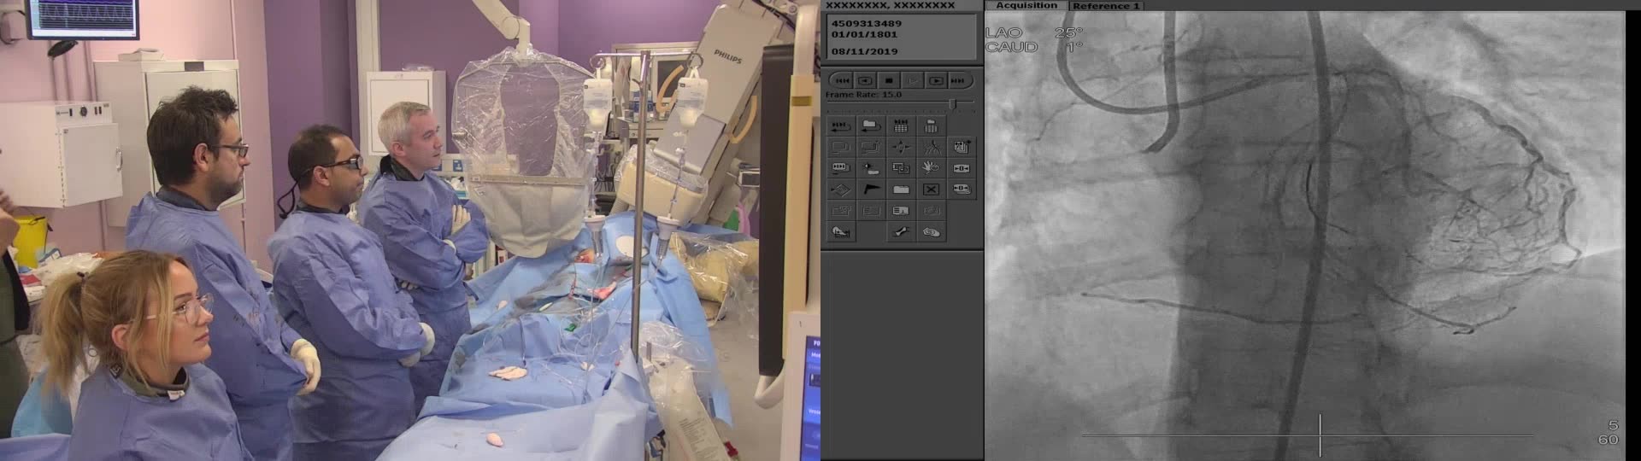Click the patient date info box

click(903, 36)
